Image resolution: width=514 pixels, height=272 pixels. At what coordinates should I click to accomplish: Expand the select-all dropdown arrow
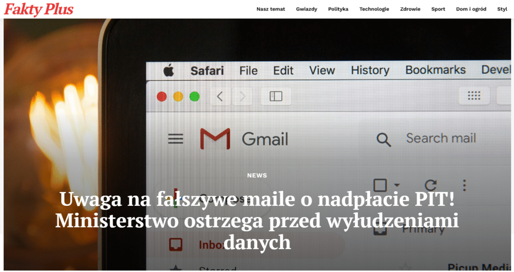tap(397, 186)
